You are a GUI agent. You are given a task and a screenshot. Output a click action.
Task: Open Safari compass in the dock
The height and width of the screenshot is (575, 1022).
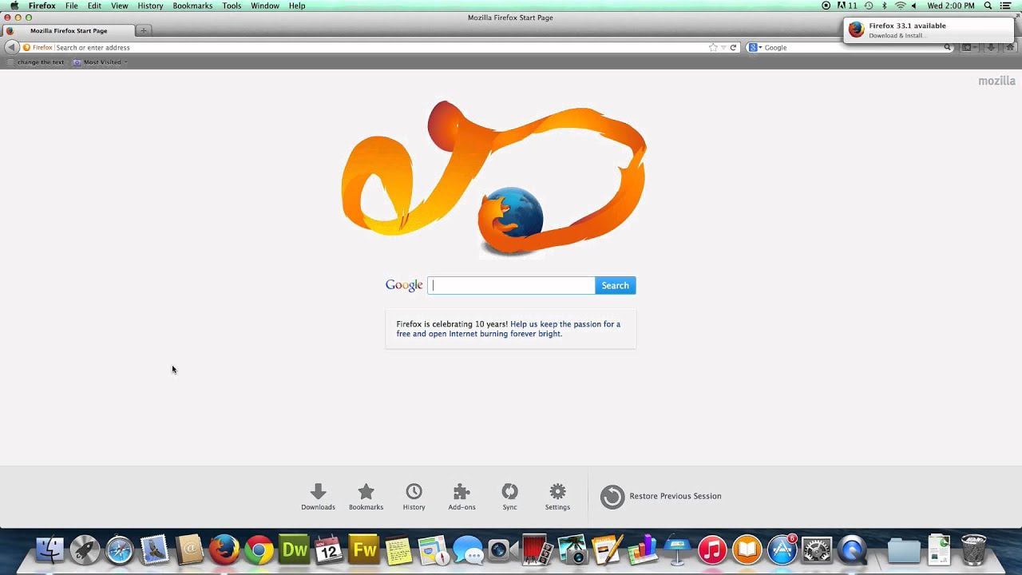point(120,549)
